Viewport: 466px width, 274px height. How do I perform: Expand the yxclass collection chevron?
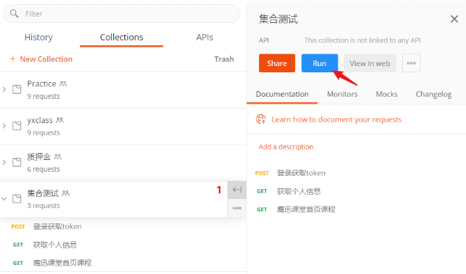click(x=4, y=126)
